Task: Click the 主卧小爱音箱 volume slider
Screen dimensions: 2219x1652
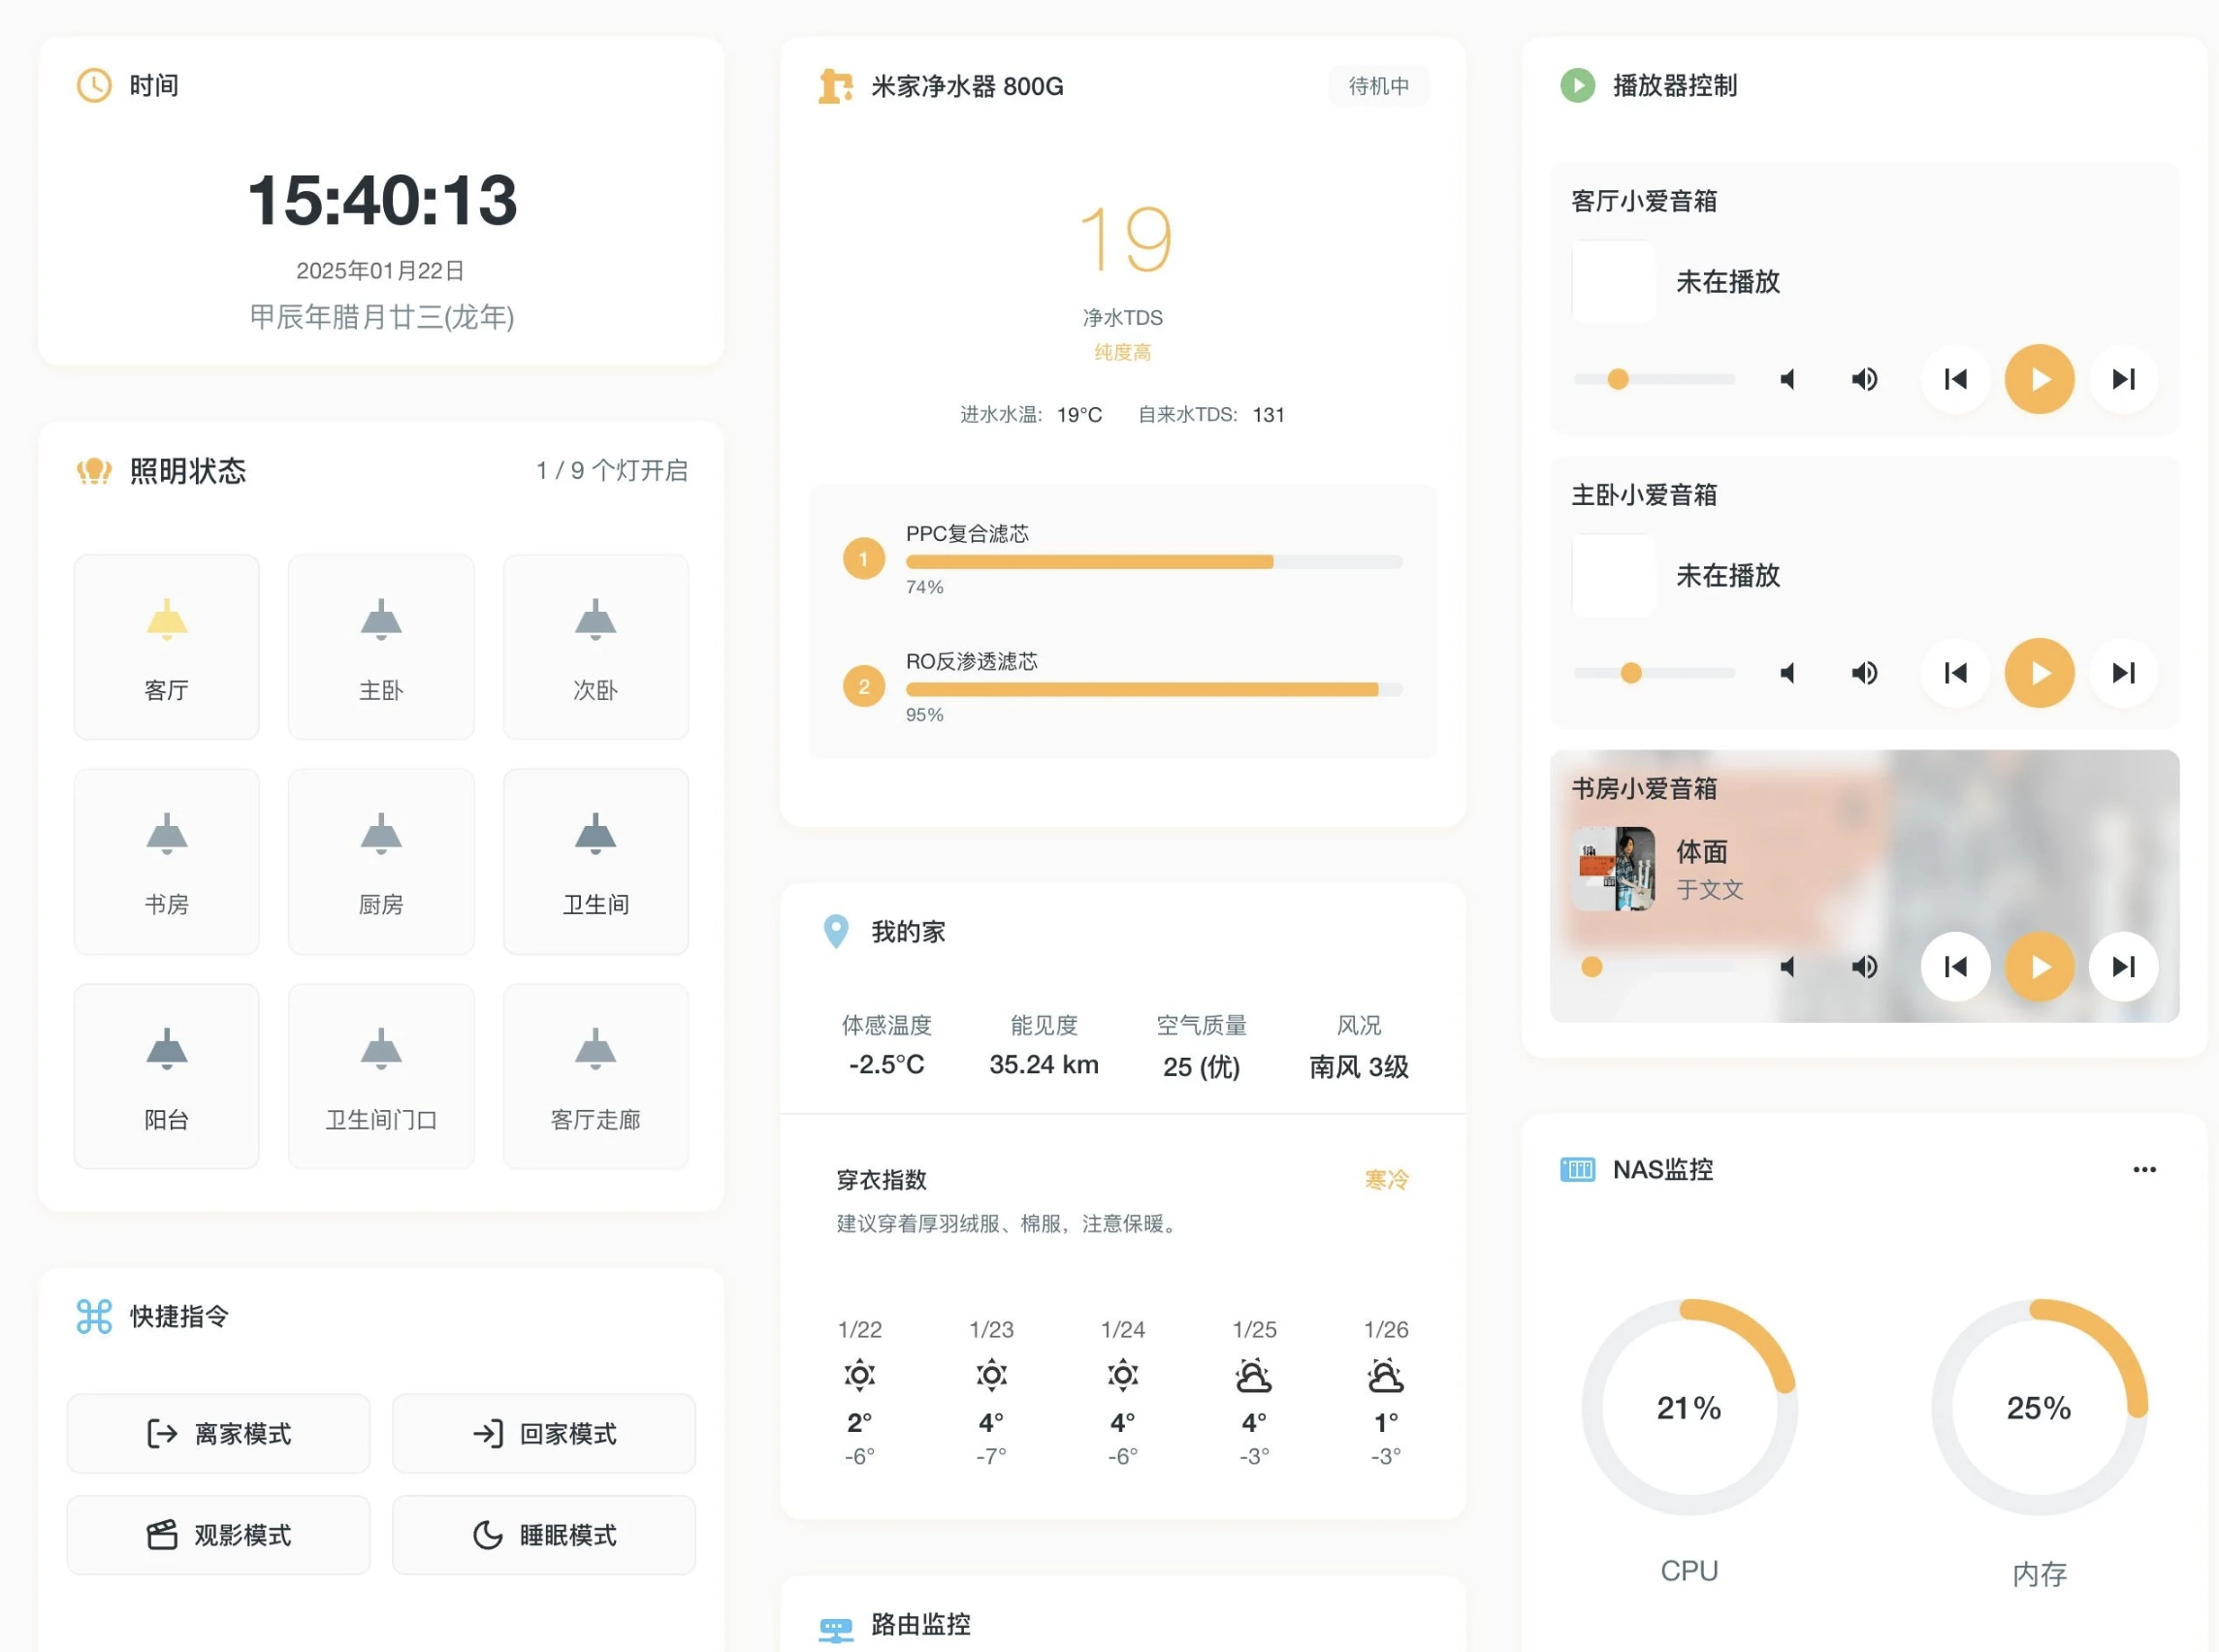Action: coord(1653,673)
